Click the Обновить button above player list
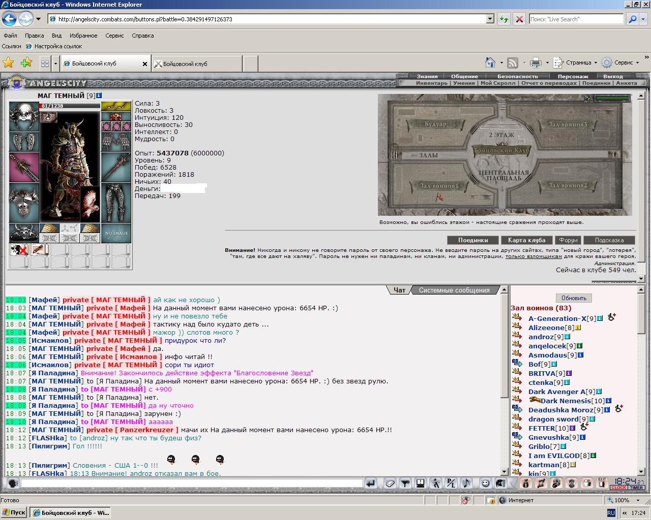The image size is (651, 520). [574, 298]
